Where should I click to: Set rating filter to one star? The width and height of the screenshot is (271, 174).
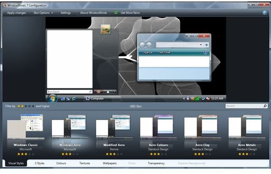[x=19, y=106]
